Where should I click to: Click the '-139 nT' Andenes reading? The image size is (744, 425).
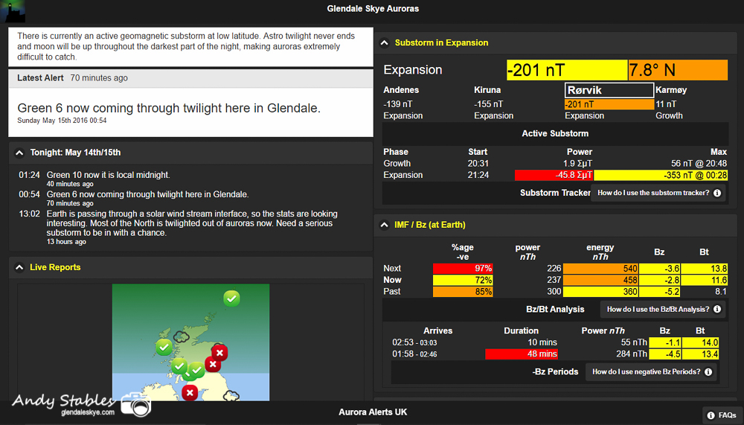pos(397,104)
